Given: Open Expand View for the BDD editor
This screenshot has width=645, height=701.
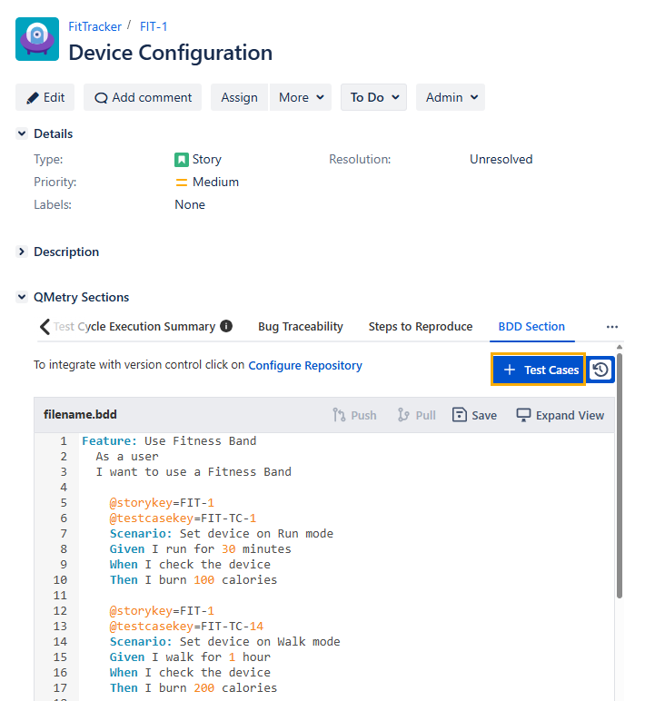Looking at the screenshot, I should pos(560,415).
